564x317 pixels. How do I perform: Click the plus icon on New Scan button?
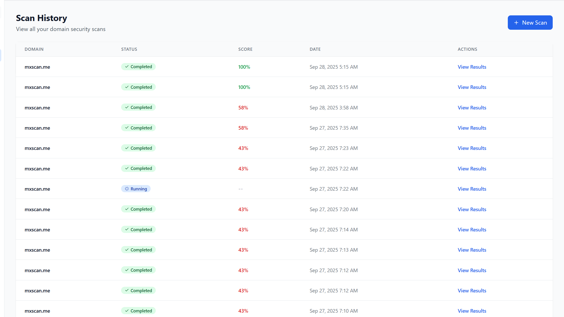516,23
